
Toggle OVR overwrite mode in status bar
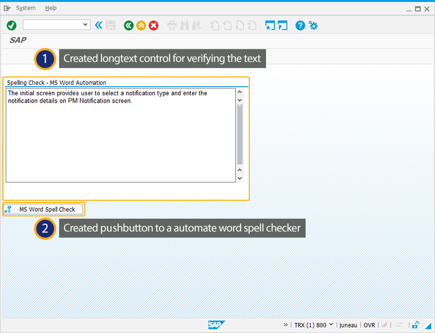[369, 325]
